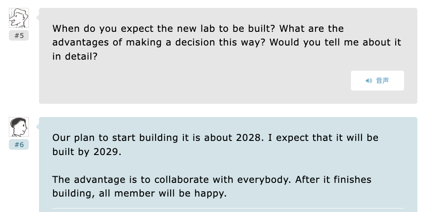This screenshot has height=212, width=428.
Task: Click the 音声 text label
Action: click(x=382, y=81)
